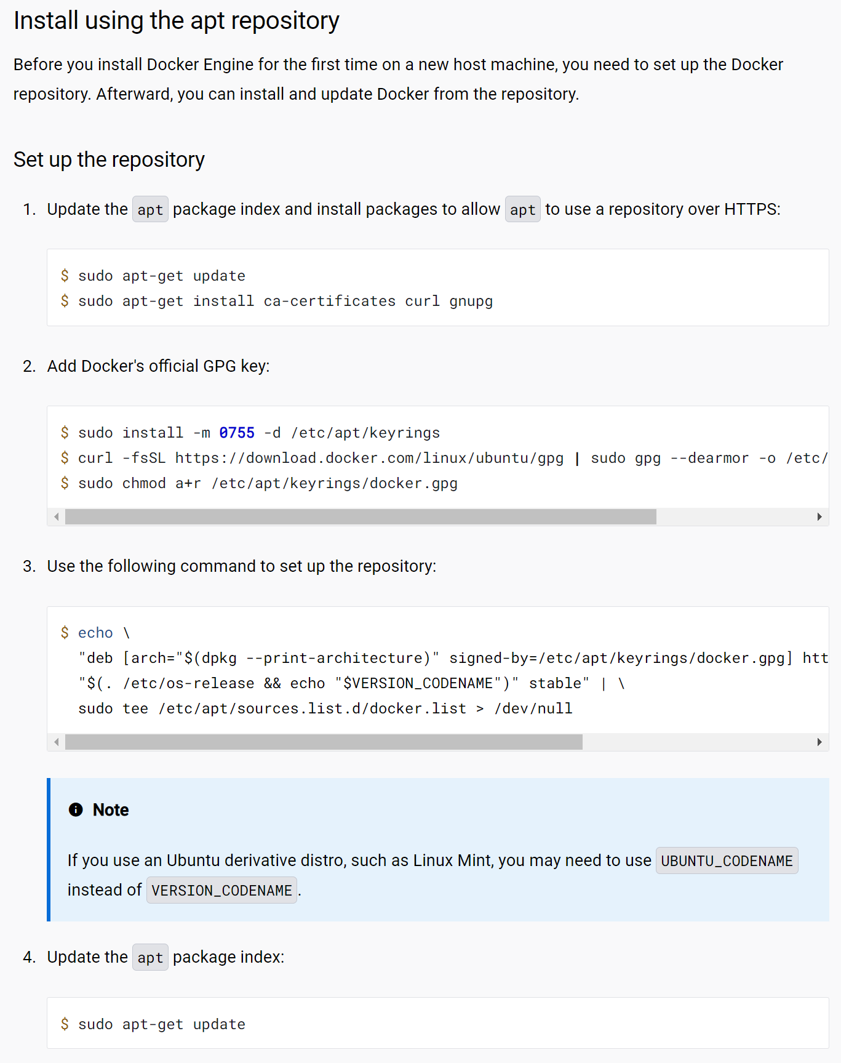Click the left arrow of echo code block scrollbar
841x1063 pixels.
tap(57, 742)
